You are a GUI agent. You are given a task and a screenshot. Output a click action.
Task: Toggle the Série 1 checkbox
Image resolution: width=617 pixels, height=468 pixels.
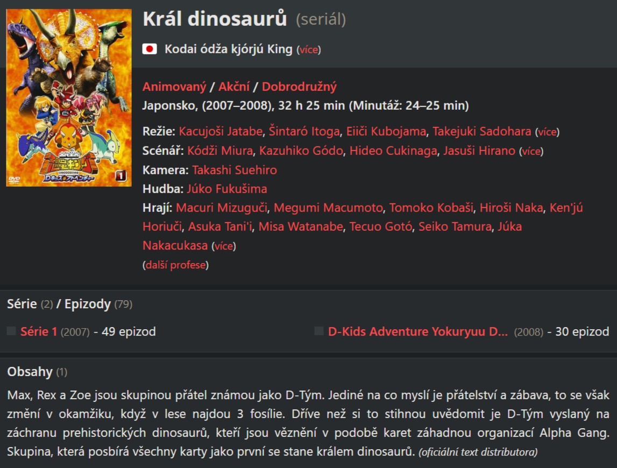point(11,331)
